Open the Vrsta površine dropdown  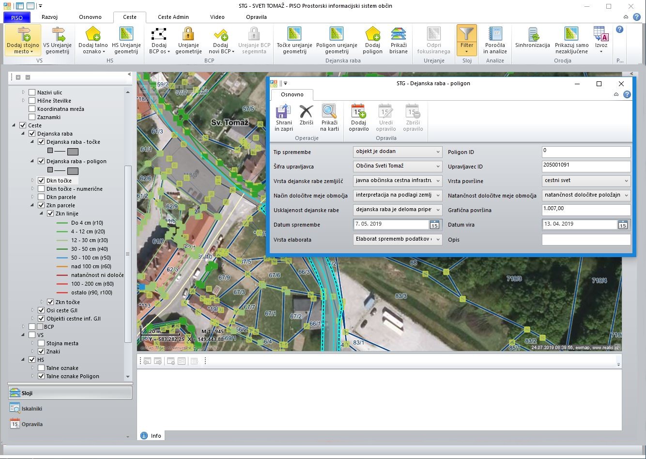tap(626, 181)
